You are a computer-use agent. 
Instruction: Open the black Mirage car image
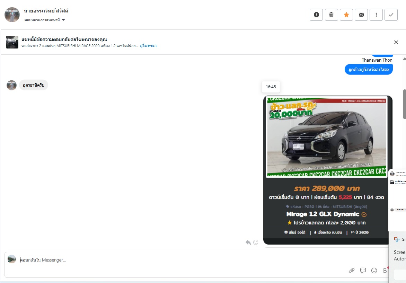point(327,137)
